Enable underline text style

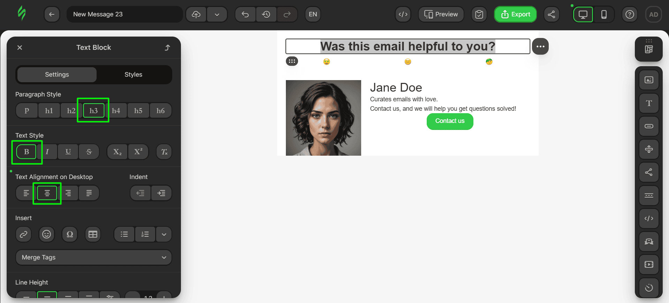(68, 152)
